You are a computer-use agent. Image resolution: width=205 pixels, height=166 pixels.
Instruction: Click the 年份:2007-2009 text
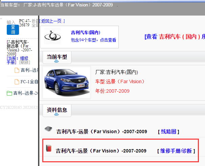coord(112,91)
